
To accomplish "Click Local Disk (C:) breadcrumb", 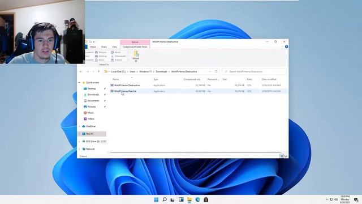I will [x=118, y=72].
